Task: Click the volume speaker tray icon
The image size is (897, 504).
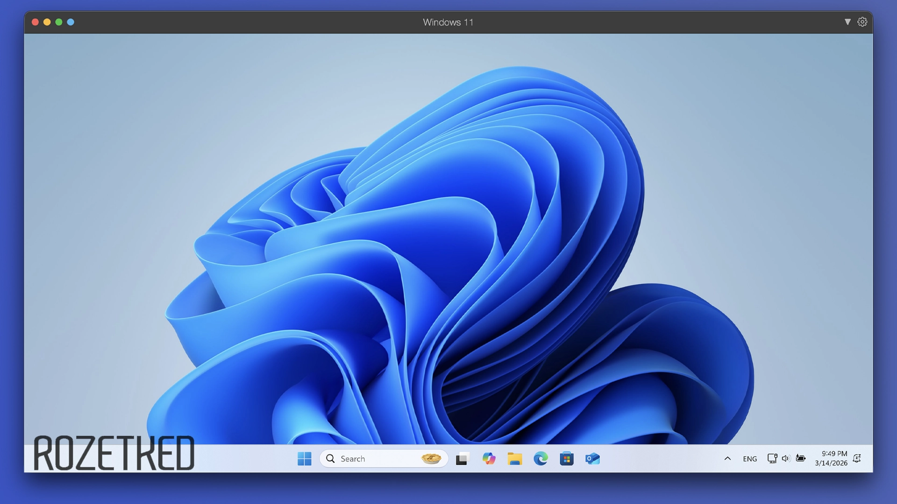Action: pos(786,459)
